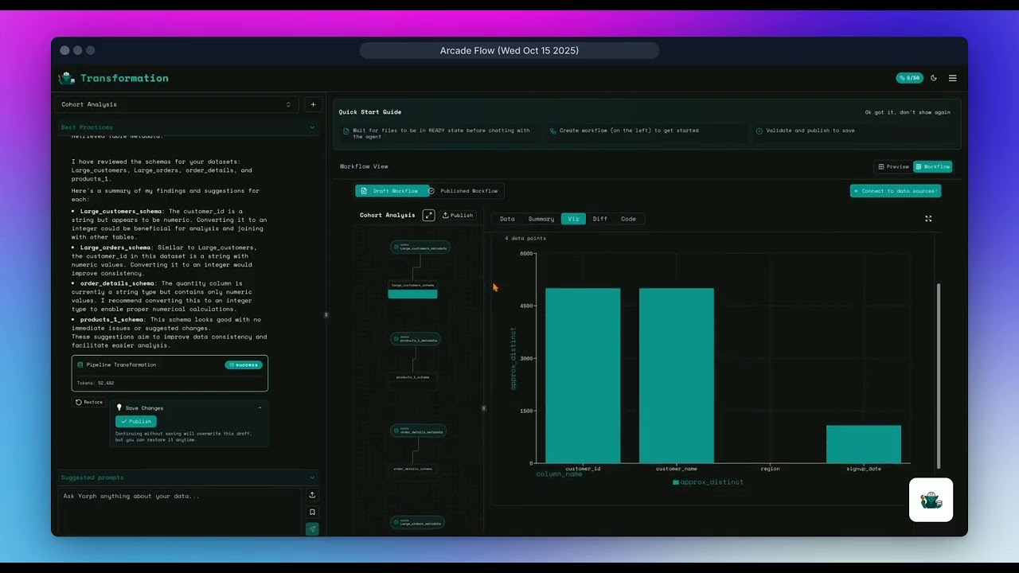Click the Pipeline Transformation database icon

click(80, 364)
